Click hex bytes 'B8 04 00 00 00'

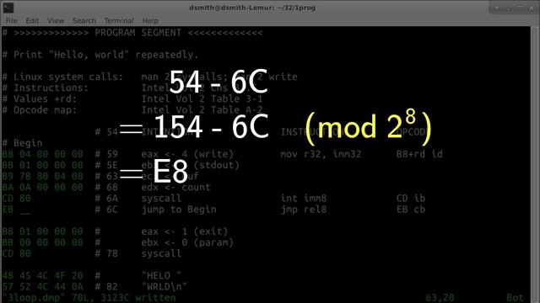coord(42,154)
